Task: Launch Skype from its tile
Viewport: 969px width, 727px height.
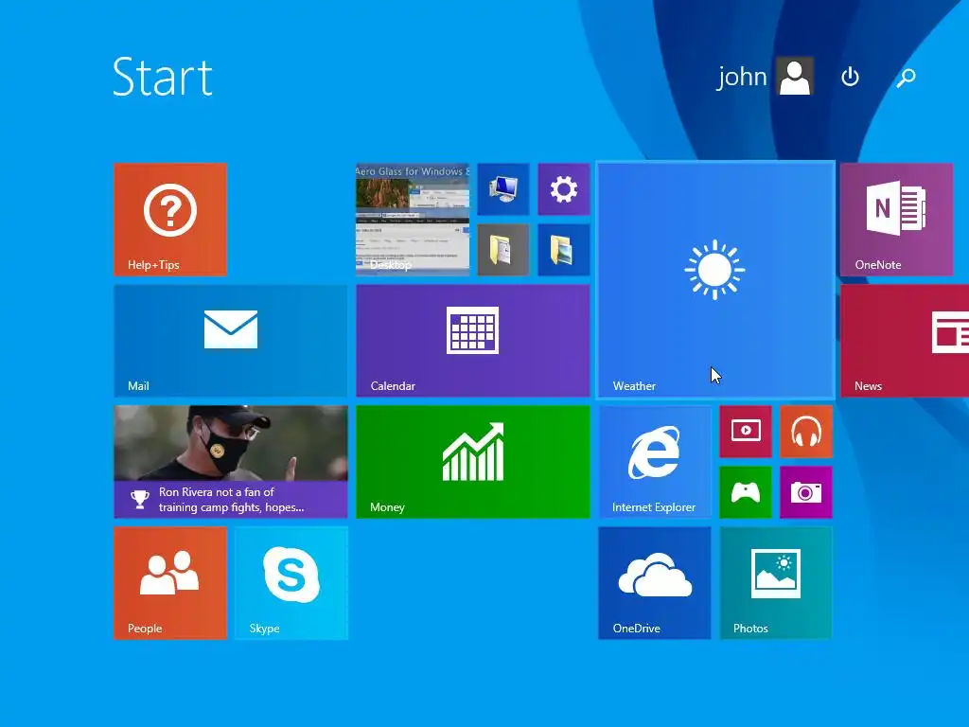Action: (x=291, y=583)
